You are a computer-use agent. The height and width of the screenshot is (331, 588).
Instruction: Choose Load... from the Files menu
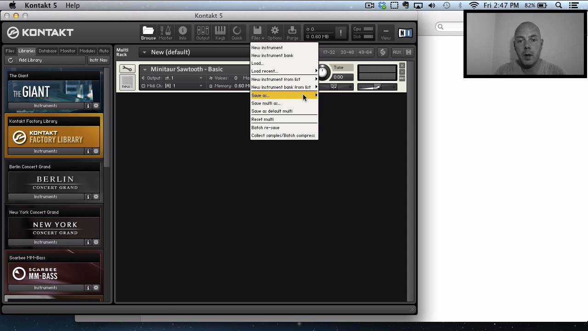coord(284,63)
